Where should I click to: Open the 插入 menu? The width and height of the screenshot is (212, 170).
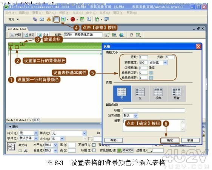51,13
